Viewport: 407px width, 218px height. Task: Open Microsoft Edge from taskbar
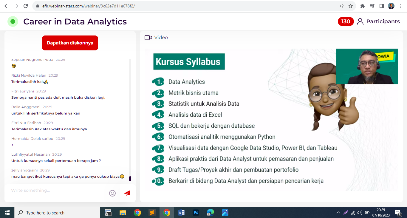point(211,213)
